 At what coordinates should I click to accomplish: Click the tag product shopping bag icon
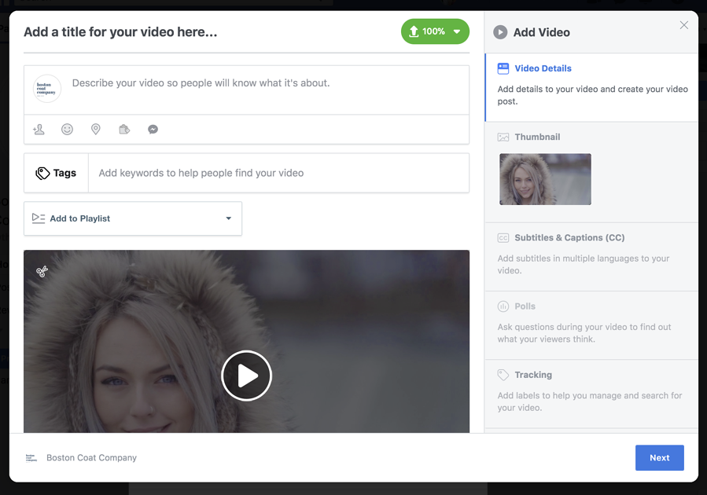124,130
